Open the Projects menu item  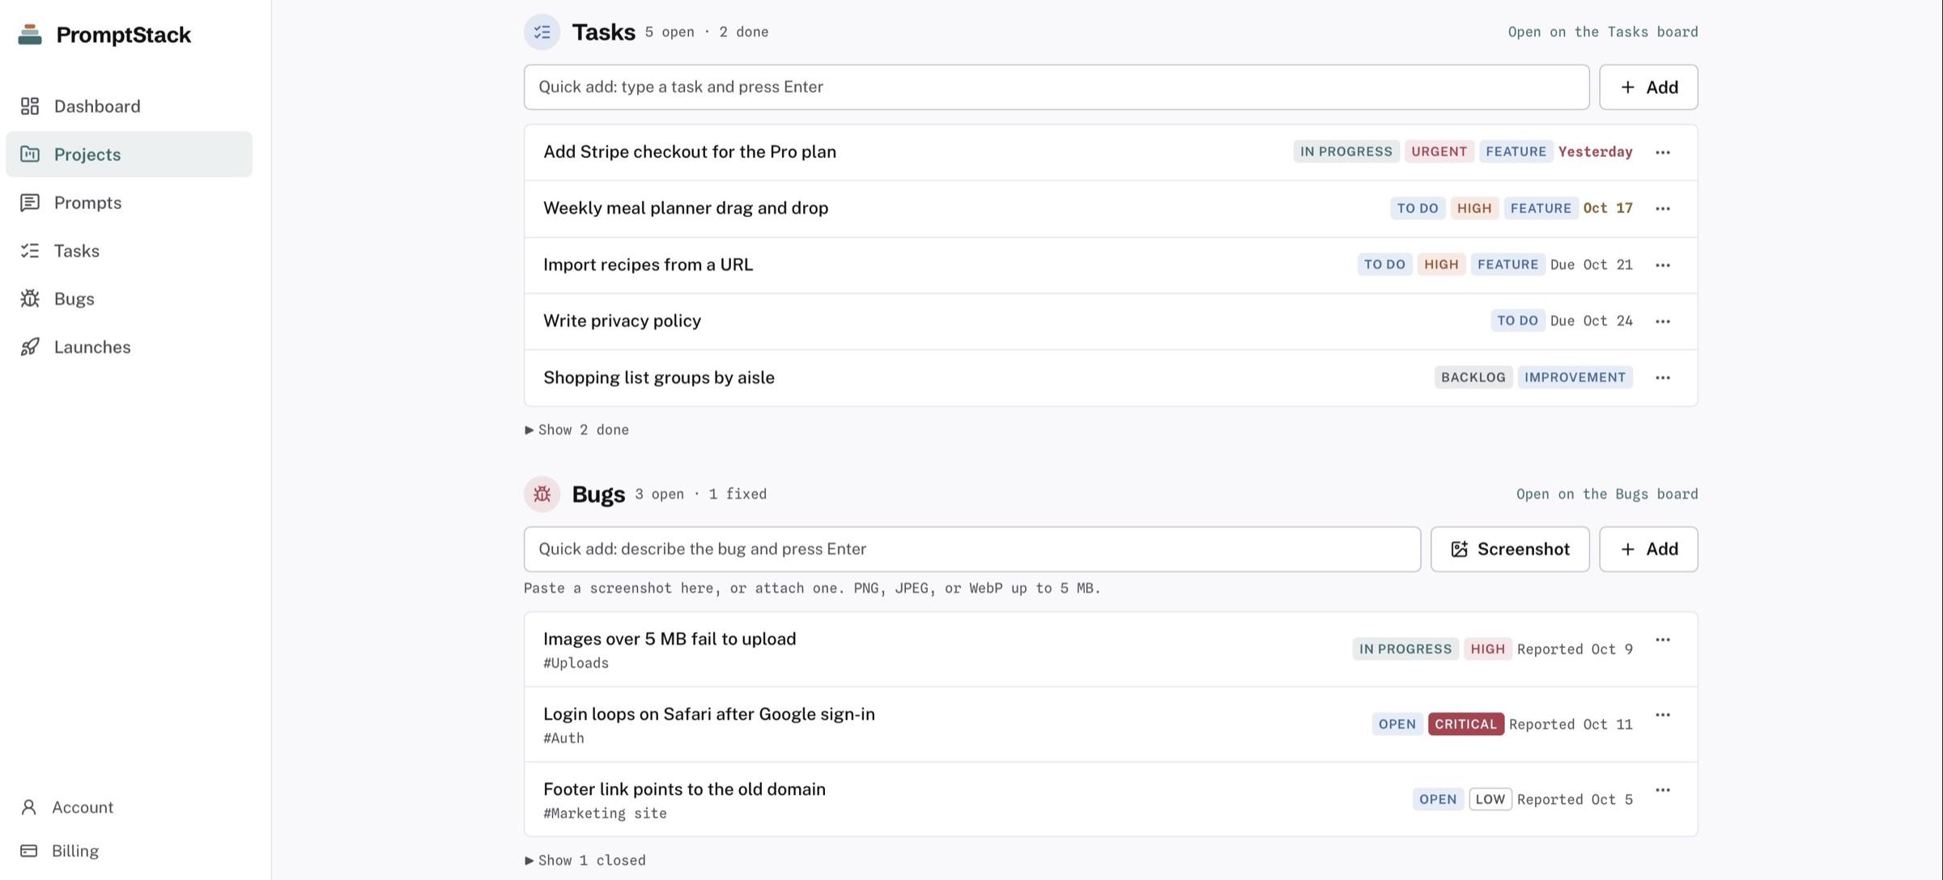[129, 154]
